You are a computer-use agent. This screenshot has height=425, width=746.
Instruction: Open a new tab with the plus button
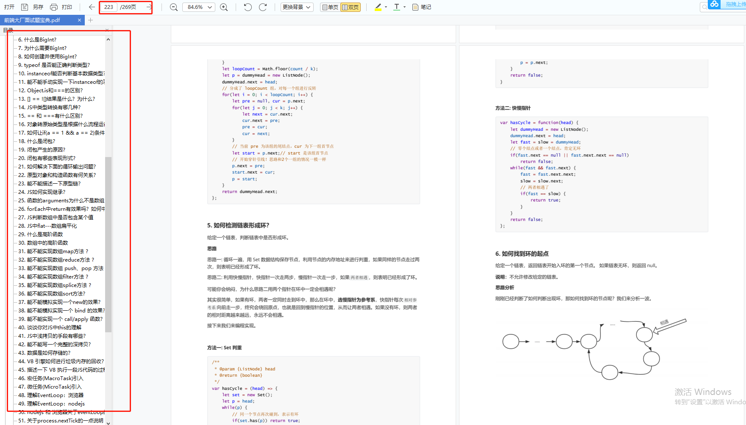(x=90, y=20)
